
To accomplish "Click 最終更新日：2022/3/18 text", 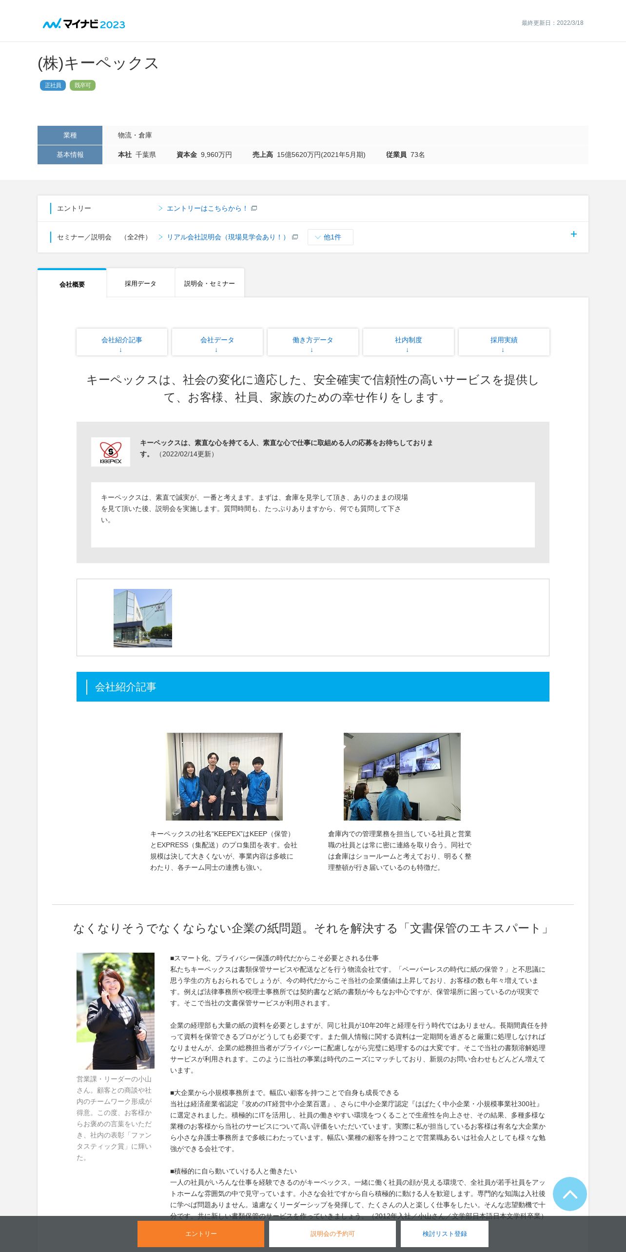I will coord(552,23).
